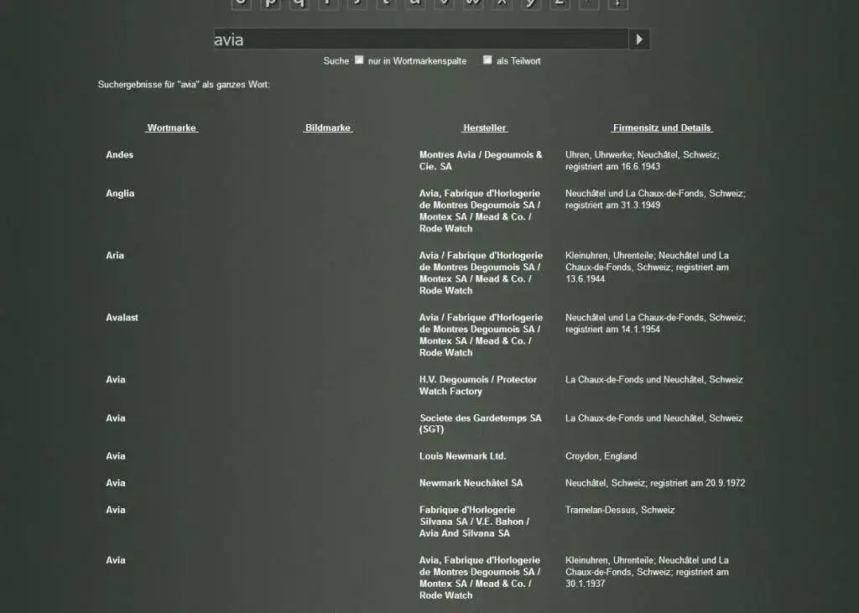Click details 'registriert am 20.9.1972'

click(x=698, y=483)
